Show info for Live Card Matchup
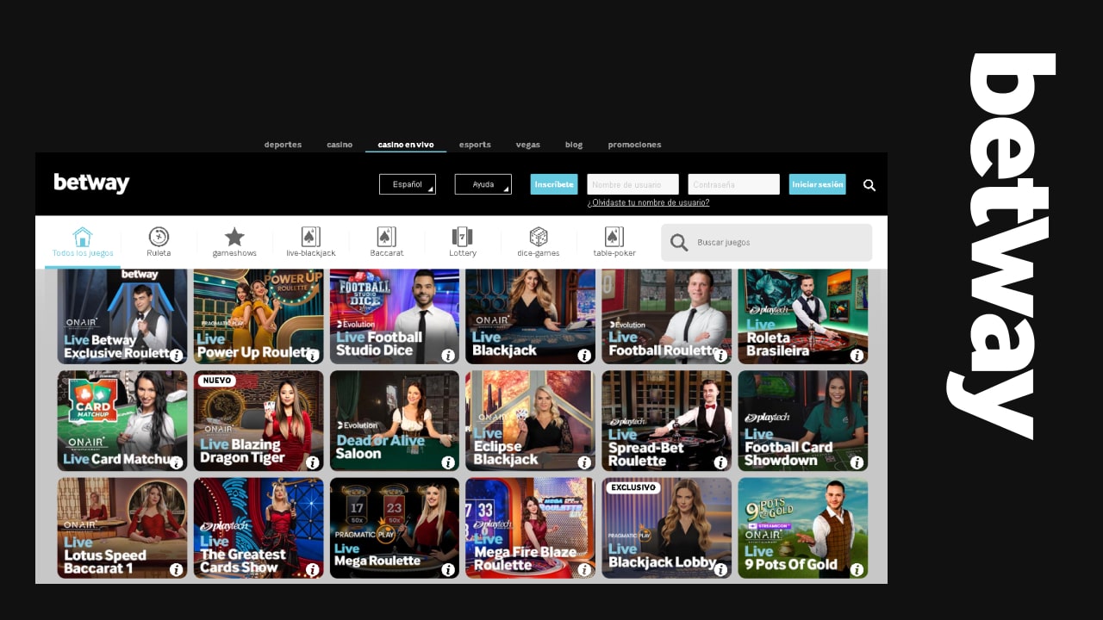The image size is (1103, 620). (177, 462)
